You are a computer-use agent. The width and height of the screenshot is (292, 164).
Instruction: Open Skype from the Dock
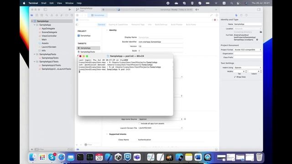pyautogui.click(x=52, y=157)
